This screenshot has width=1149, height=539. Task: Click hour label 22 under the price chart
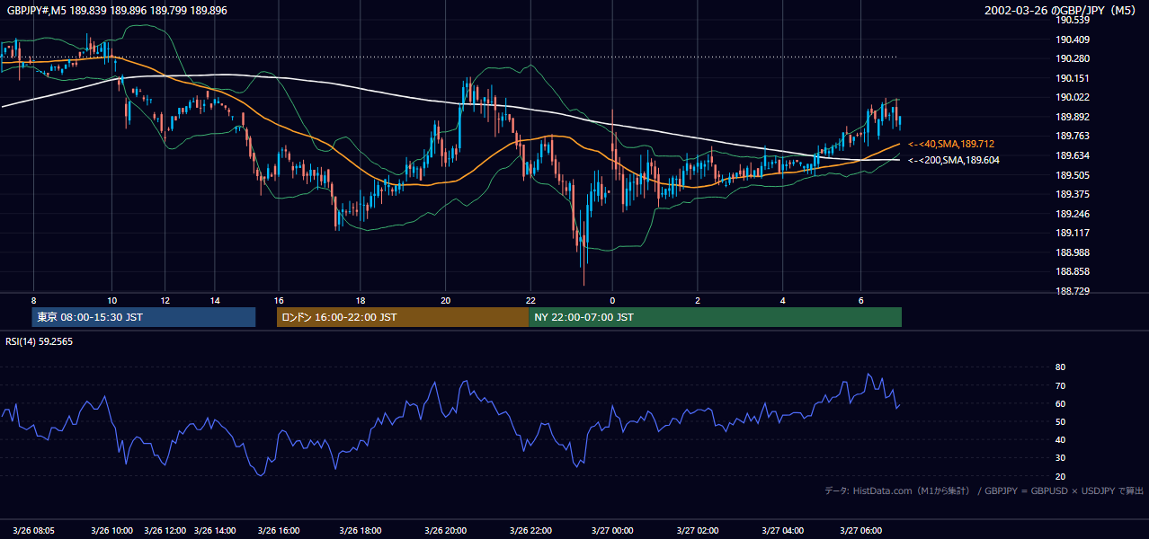(530, 301)
